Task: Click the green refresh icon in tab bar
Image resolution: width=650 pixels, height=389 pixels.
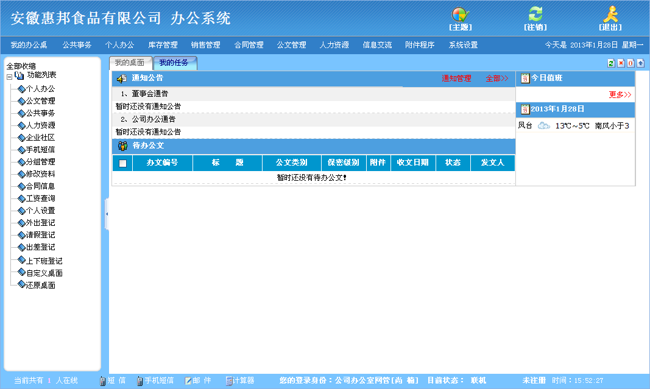Action: coord(611,63)
